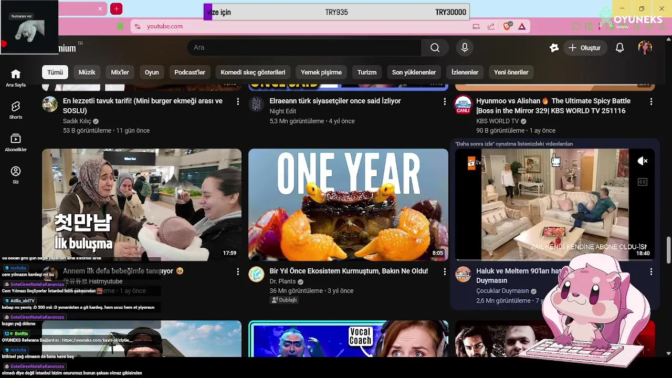Click the Oluştur create button
Viewport: 672px width, 378px height.
pos(585,48)
